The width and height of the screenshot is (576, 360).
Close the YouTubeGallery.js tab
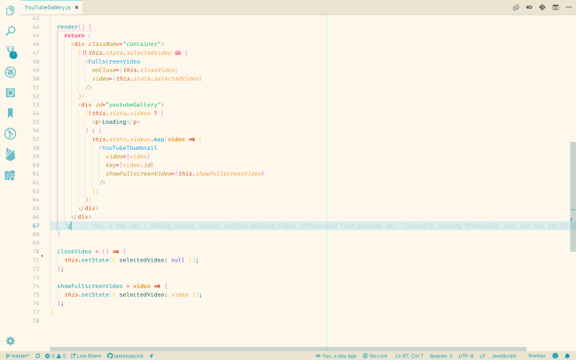tap(77, 7)
